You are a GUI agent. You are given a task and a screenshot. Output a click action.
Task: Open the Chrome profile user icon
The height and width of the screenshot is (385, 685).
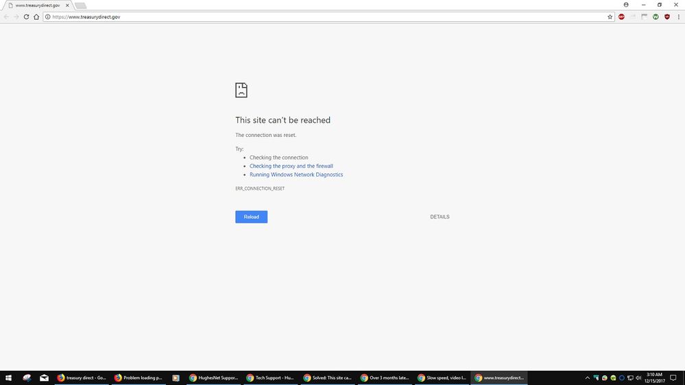pyautogui.click(x=626, y=5)
